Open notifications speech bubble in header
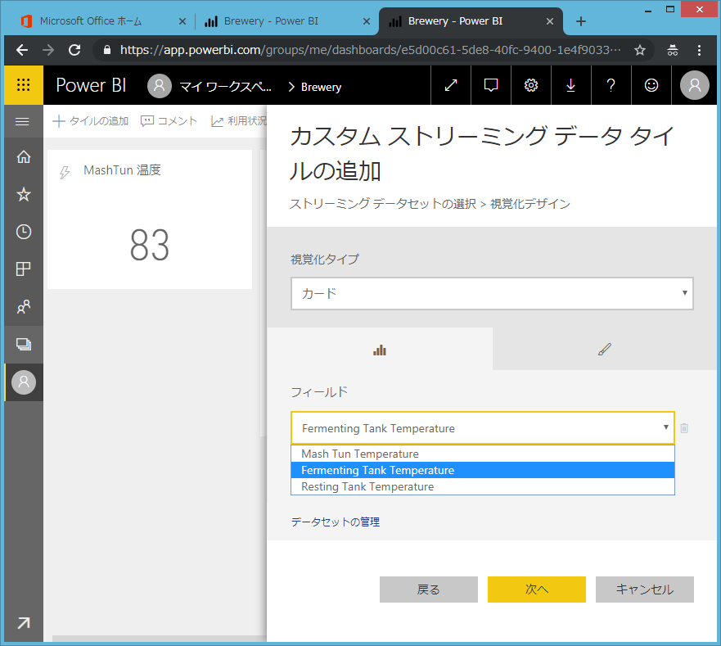This screenshot has height=646, width=721. 491,85
